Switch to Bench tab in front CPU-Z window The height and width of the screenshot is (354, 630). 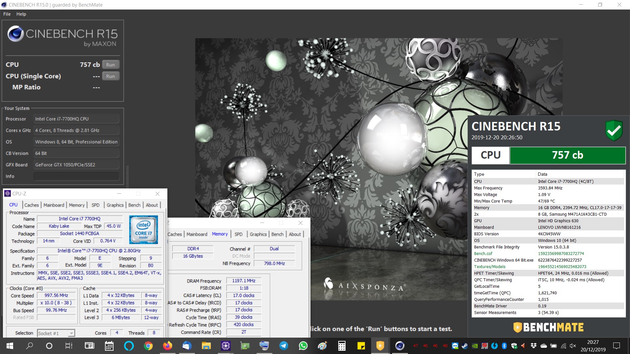point(134,205)
